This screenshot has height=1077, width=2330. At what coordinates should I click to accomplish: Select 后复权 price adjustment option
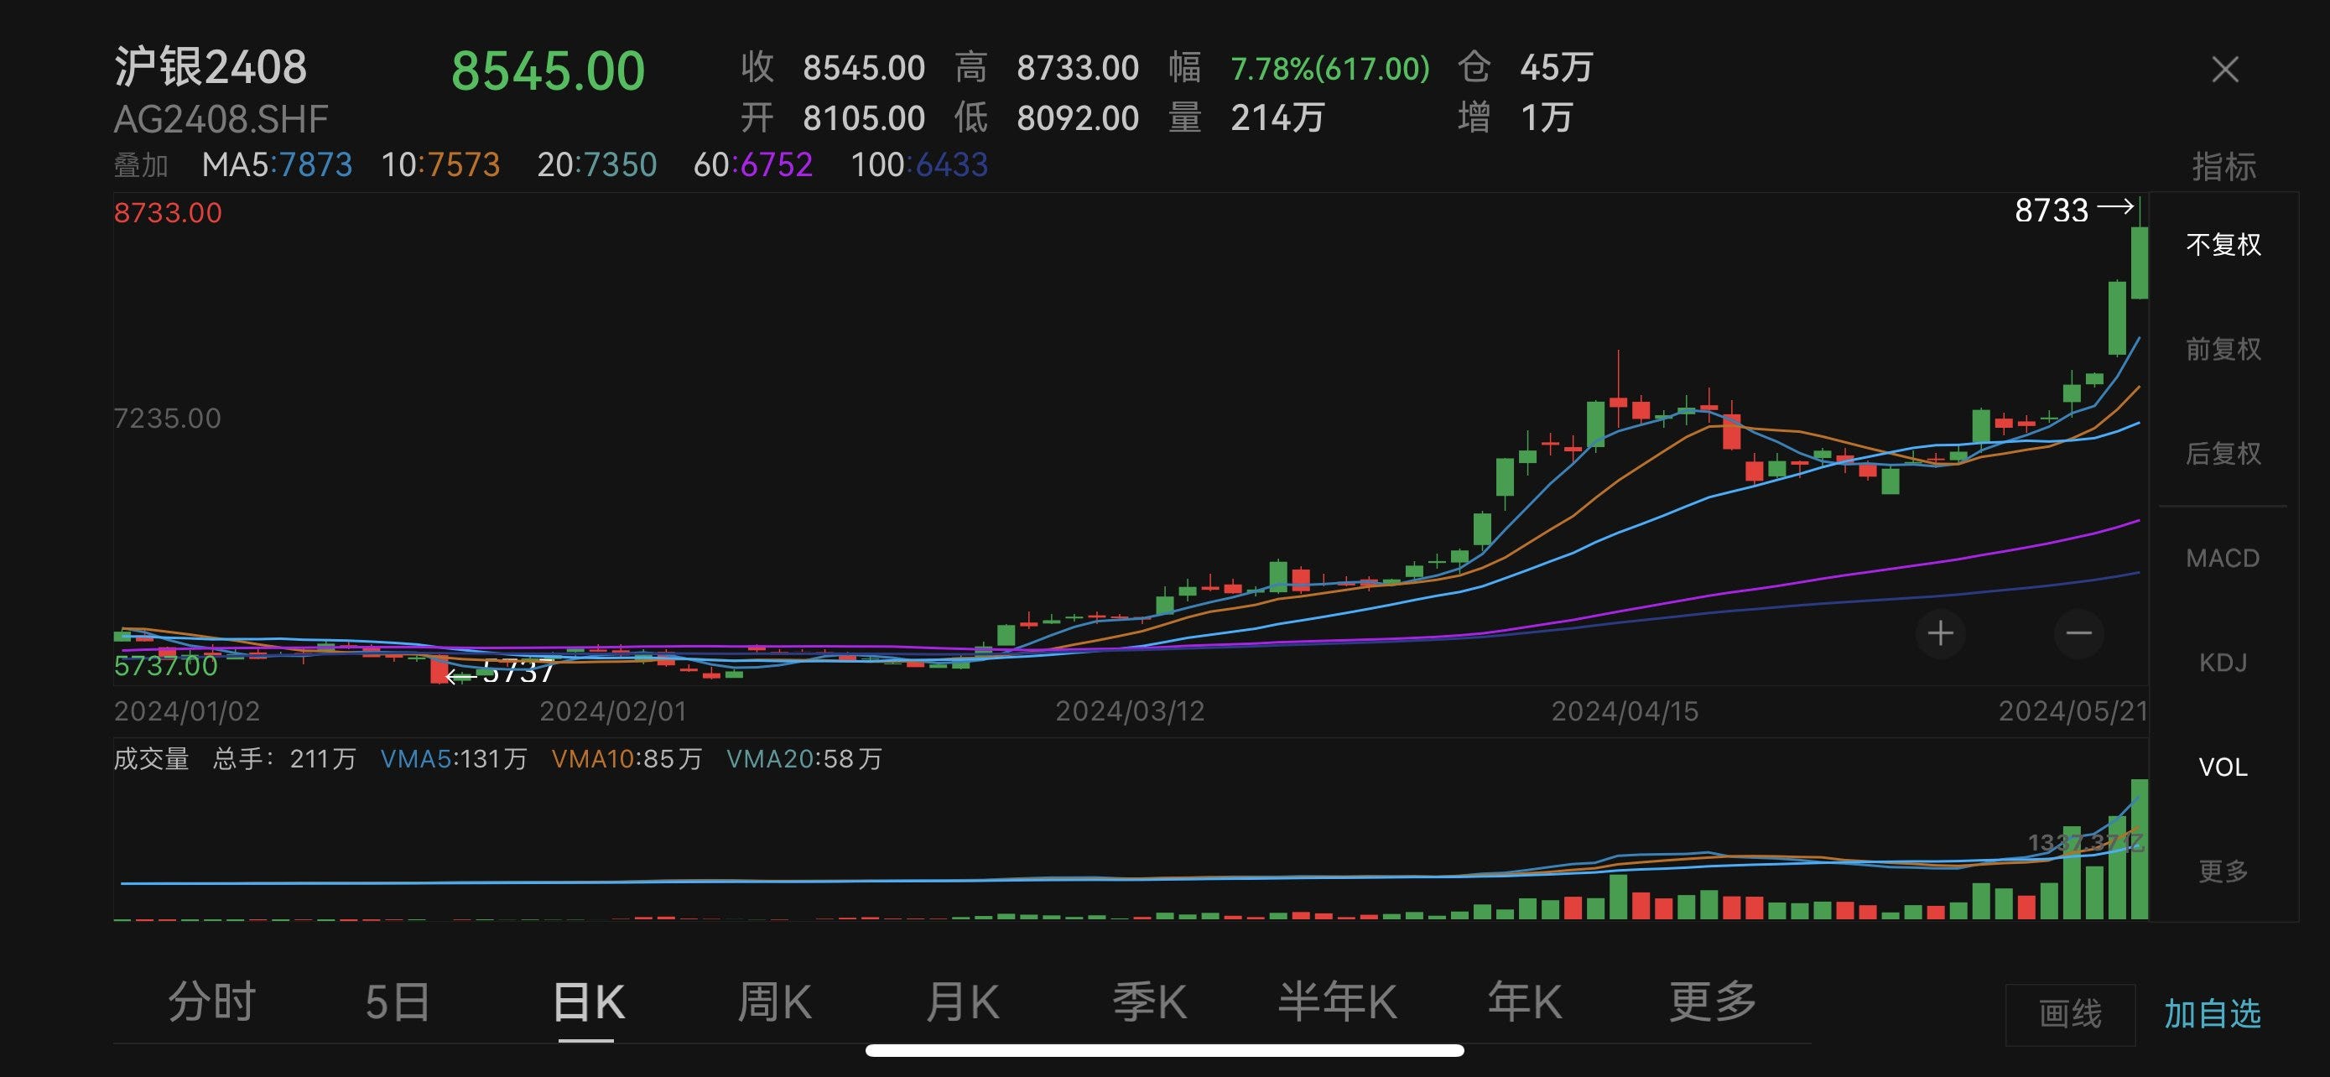point(2223,453)
